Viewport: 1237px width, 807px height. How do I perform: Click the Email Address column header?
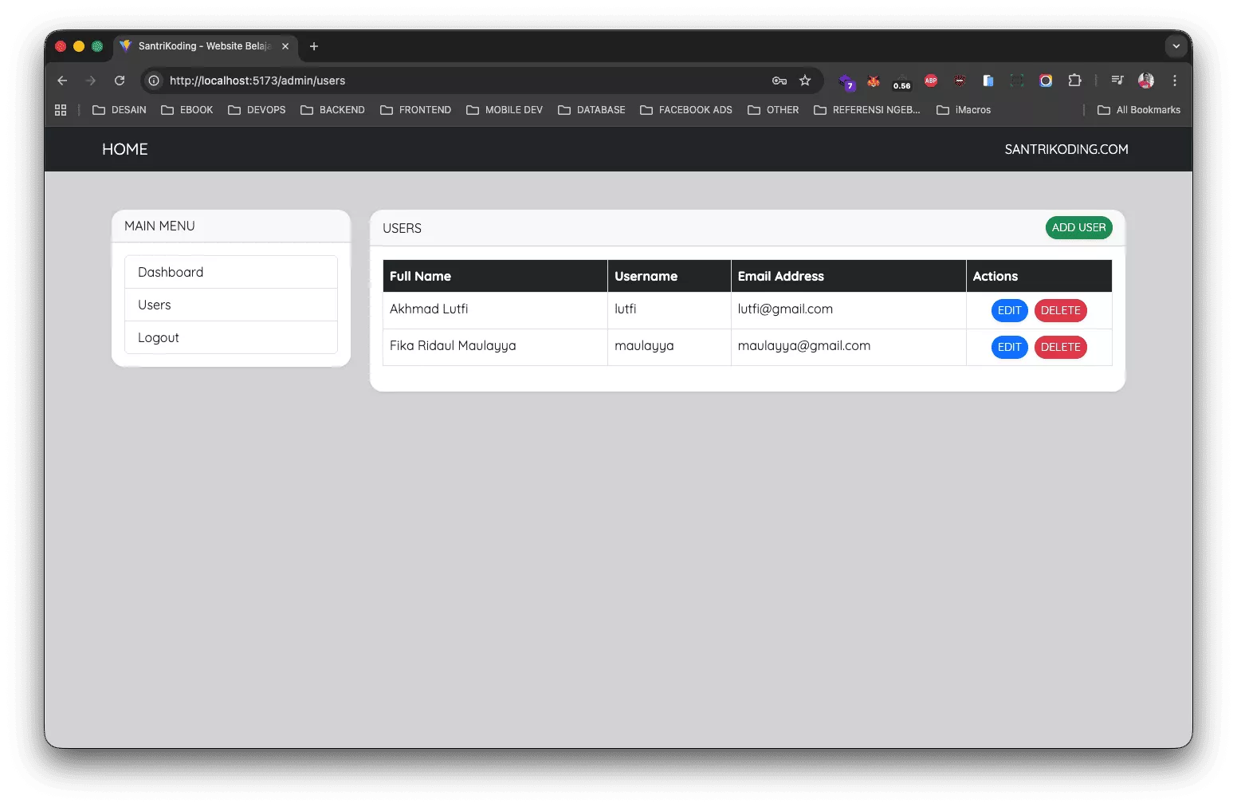coord(849,276)
